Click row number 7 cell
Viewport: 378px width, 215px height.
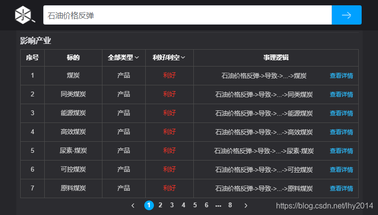click(x=32, y=188)
